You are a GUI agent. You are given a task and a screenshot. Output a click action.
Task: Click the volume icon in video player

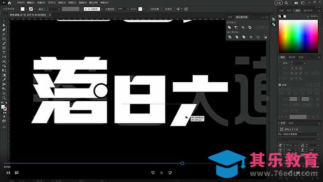point(8,173)
